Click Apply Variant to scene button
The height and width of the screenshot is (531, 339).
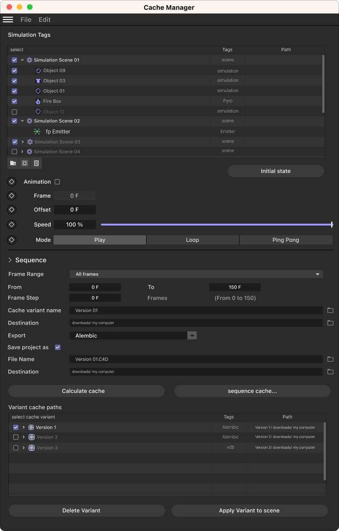click(x=250, y=511)
